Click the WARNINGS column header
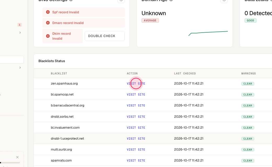 248,73
